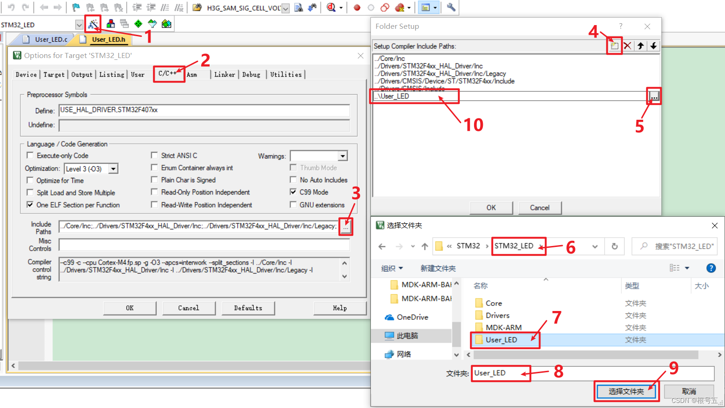Open the C/C++ options tab
Image resolution: width=725 pixels, height=408 pixels.
click(168, 73)
